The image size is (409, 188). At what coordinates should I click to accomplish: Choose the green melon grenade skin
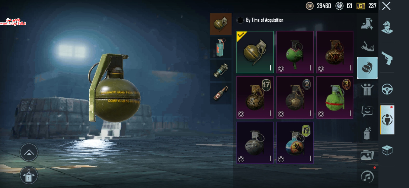335,97
